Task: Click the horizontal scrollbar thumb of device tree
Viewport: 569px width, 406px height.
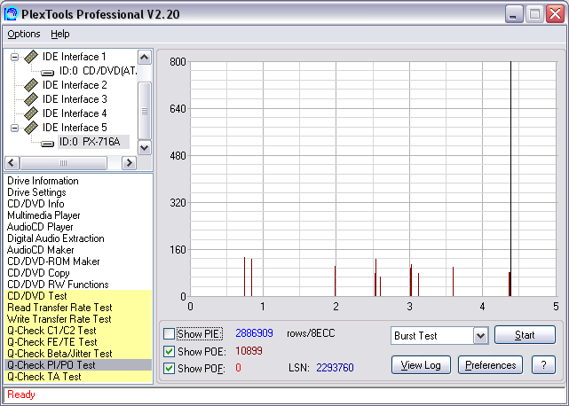Action: point(64,163)
